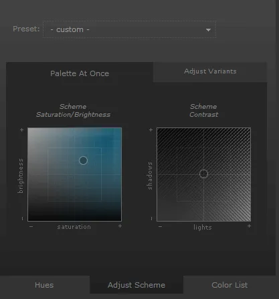Open the Color List tab
The image size is (279, 299).
(x=229, y=285)
